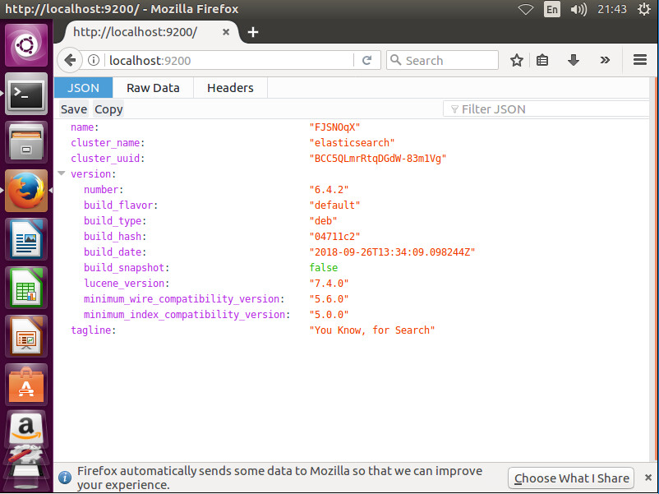Screen dimensions: 659x494
Task: Collapse the version node triangle
Action: tap(62, 173)
